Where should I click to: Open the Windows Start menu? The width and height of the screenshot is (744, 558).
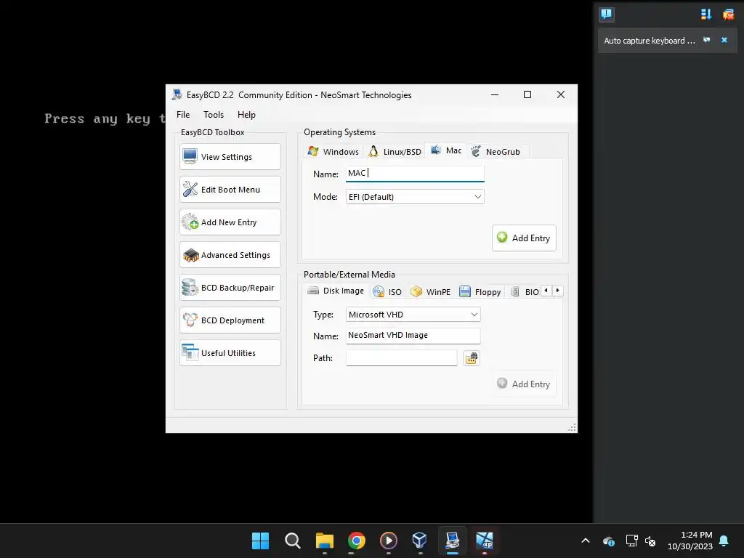[260, 541]
